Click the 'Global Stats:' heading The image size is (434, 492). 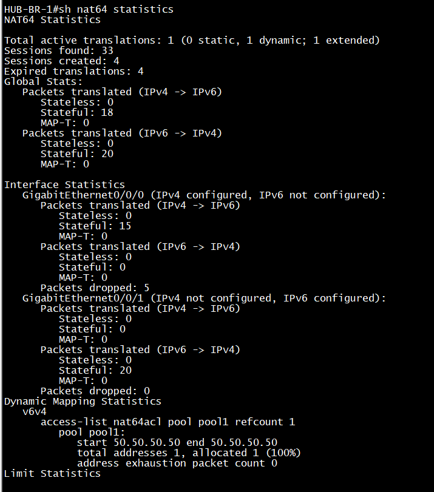[x=43, y=81]
